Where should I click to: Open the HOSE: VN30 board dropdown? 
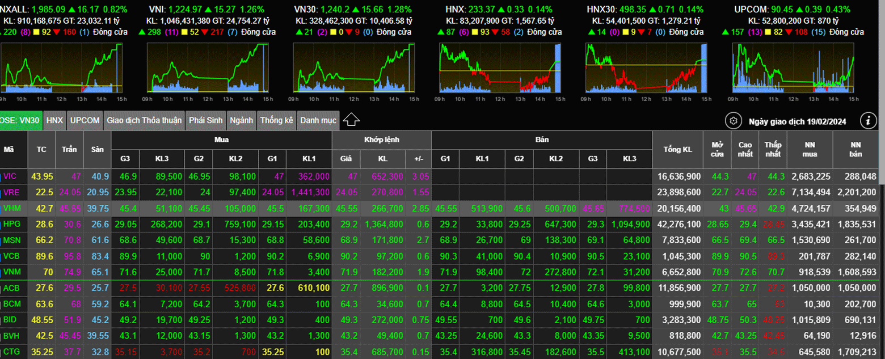point(20,120)
